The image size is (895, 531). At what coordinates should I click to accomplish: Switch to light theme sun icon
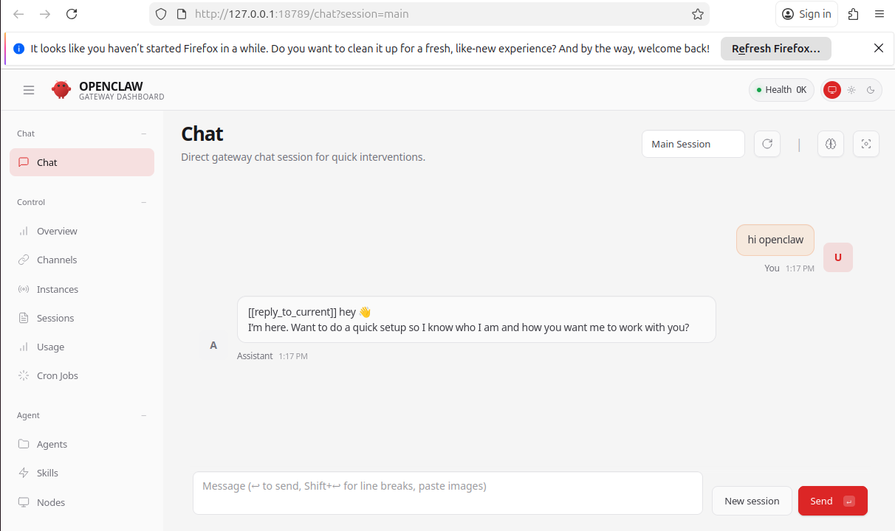[x=851, y=90]
